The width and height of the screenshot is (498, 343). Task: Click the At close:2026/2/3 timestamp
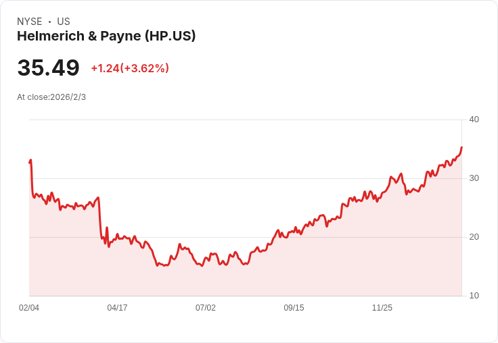(51, 97)
